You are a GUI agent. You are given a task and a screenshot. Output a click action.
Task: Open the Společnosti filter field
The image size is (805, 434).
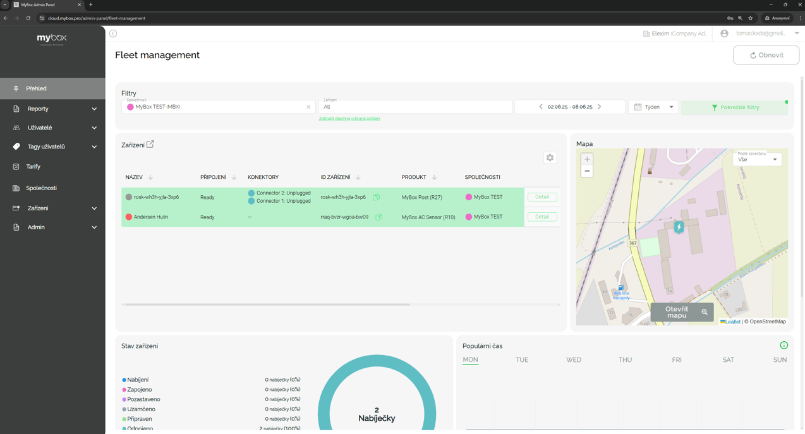[x=218, y=107]
